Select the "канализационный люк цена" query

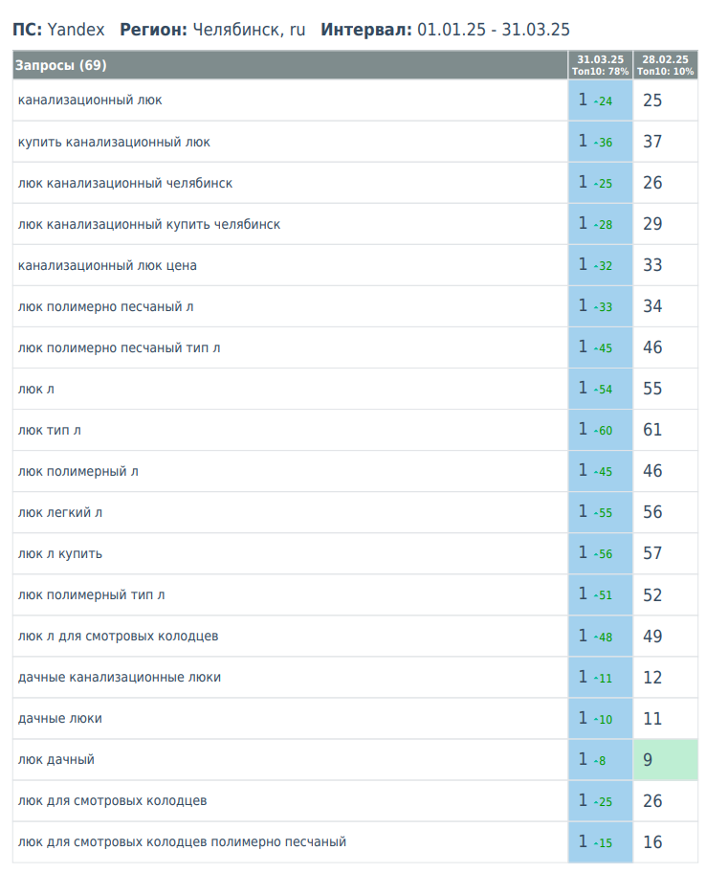tap(107, 265)
